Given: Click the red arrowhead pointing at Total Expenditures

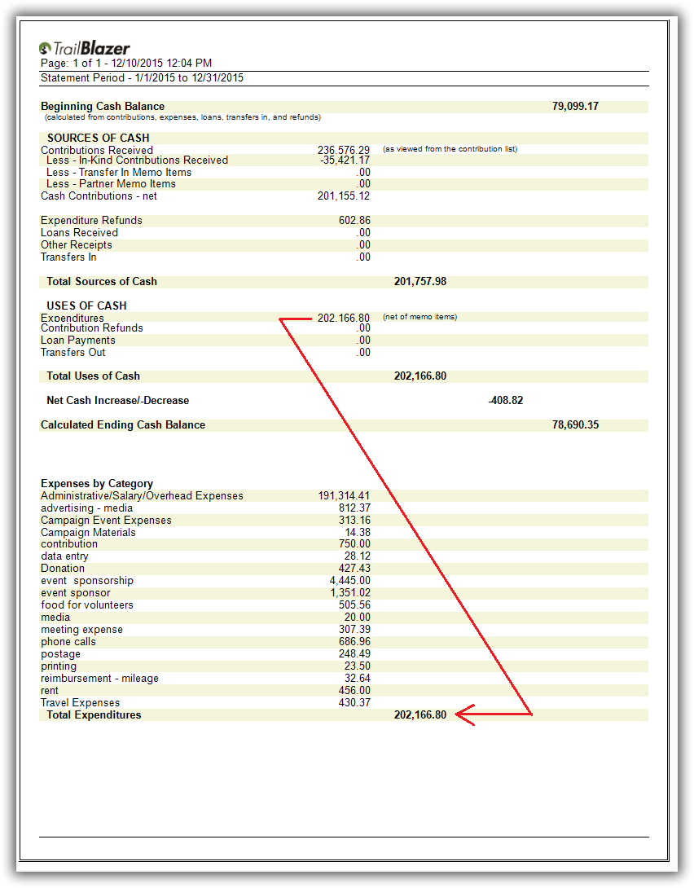Looking at the screenshot, I should click(x=464, y=715).
